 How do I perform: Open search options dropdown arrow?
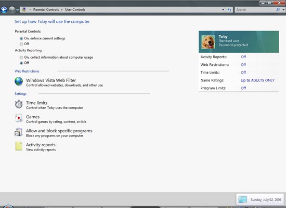pyautogui.click(x=283, y=10)
